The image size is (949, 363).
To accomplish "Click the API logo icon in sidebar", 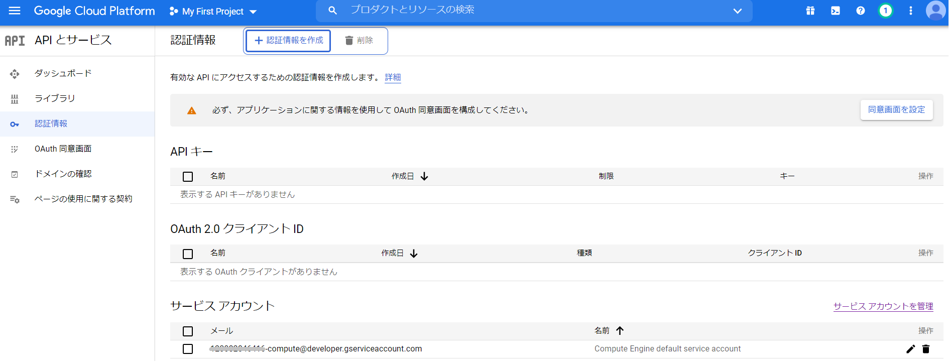I will (x=15, y=41).
